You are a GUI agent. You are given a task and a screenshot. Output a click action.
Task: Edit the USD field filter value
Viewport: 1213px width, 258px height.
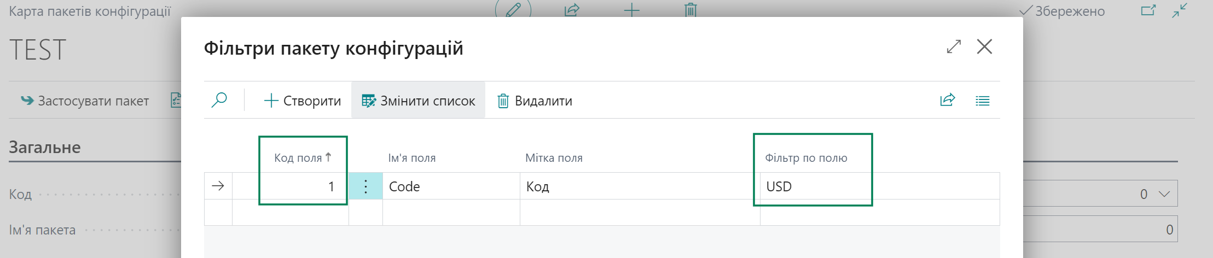click(x=880, y=186)
